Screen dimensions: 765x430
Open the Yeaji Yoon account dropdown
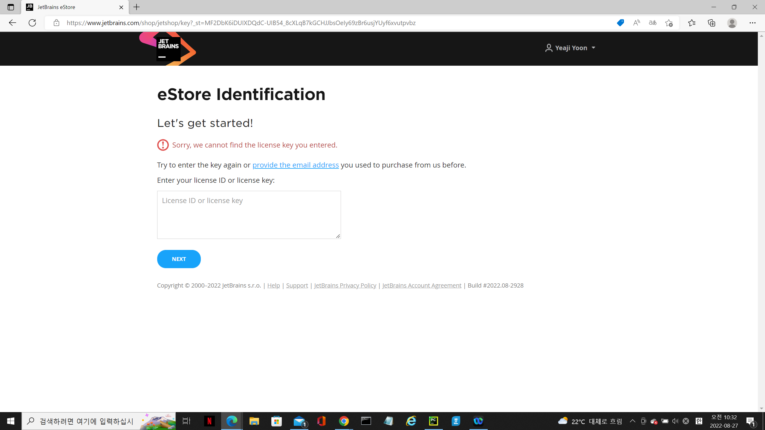570,48
